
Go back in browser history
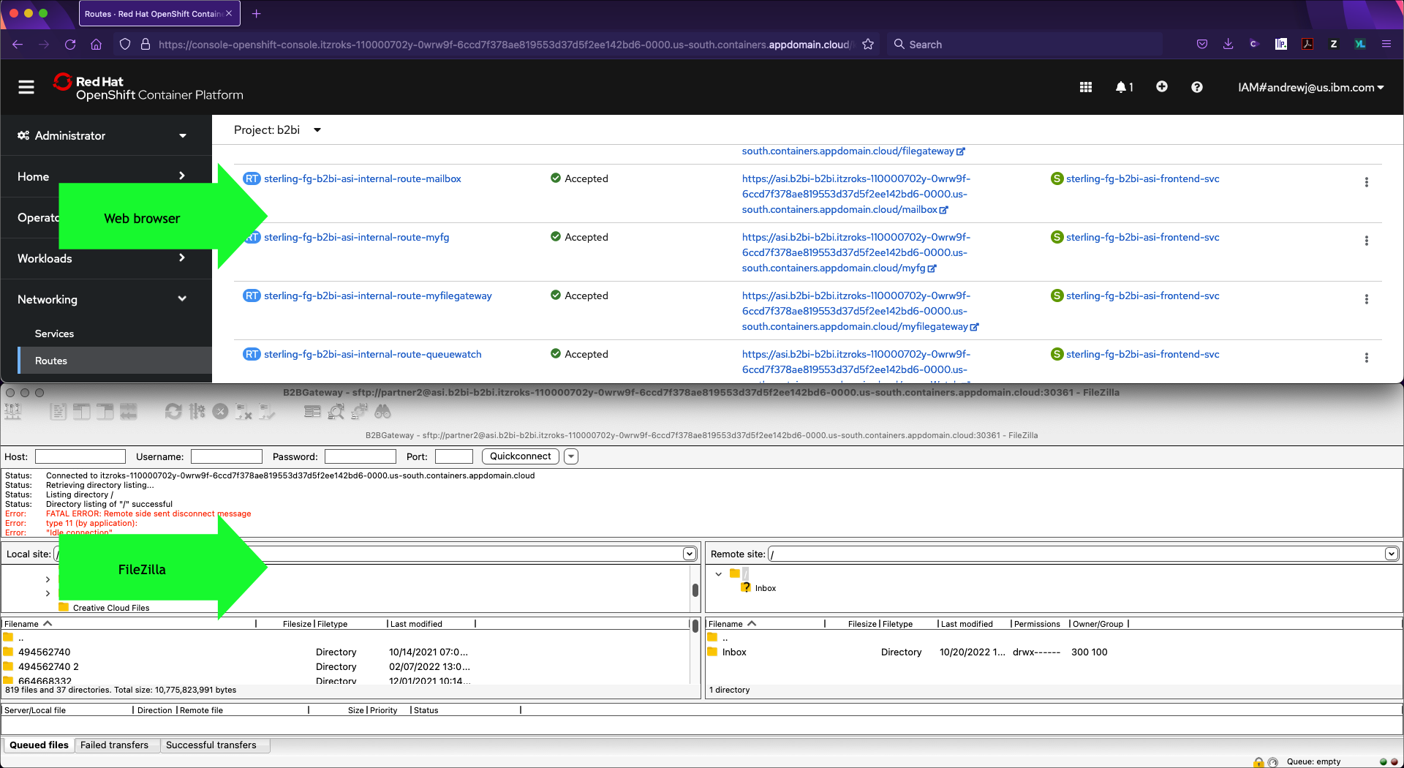(18, 44)
